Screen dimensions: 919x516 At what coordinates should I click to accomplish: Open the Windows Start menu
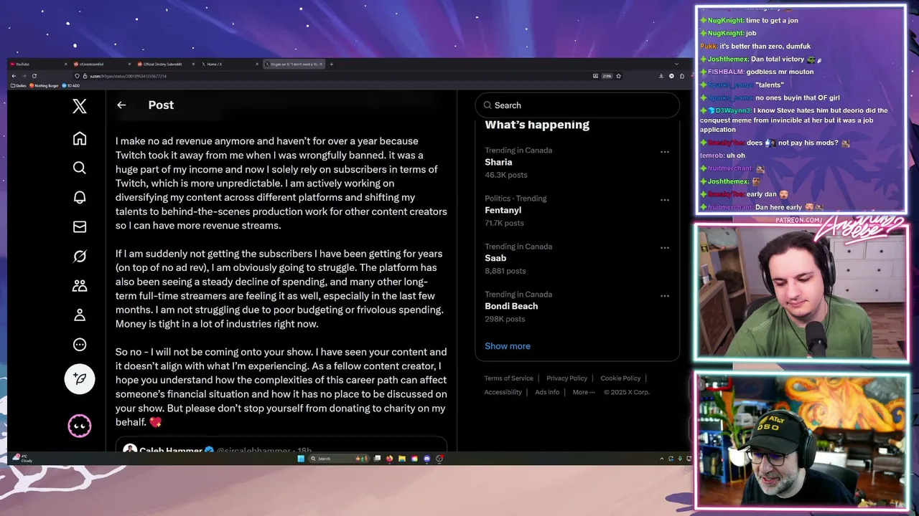pyautogui.click(x=301, y=459)
